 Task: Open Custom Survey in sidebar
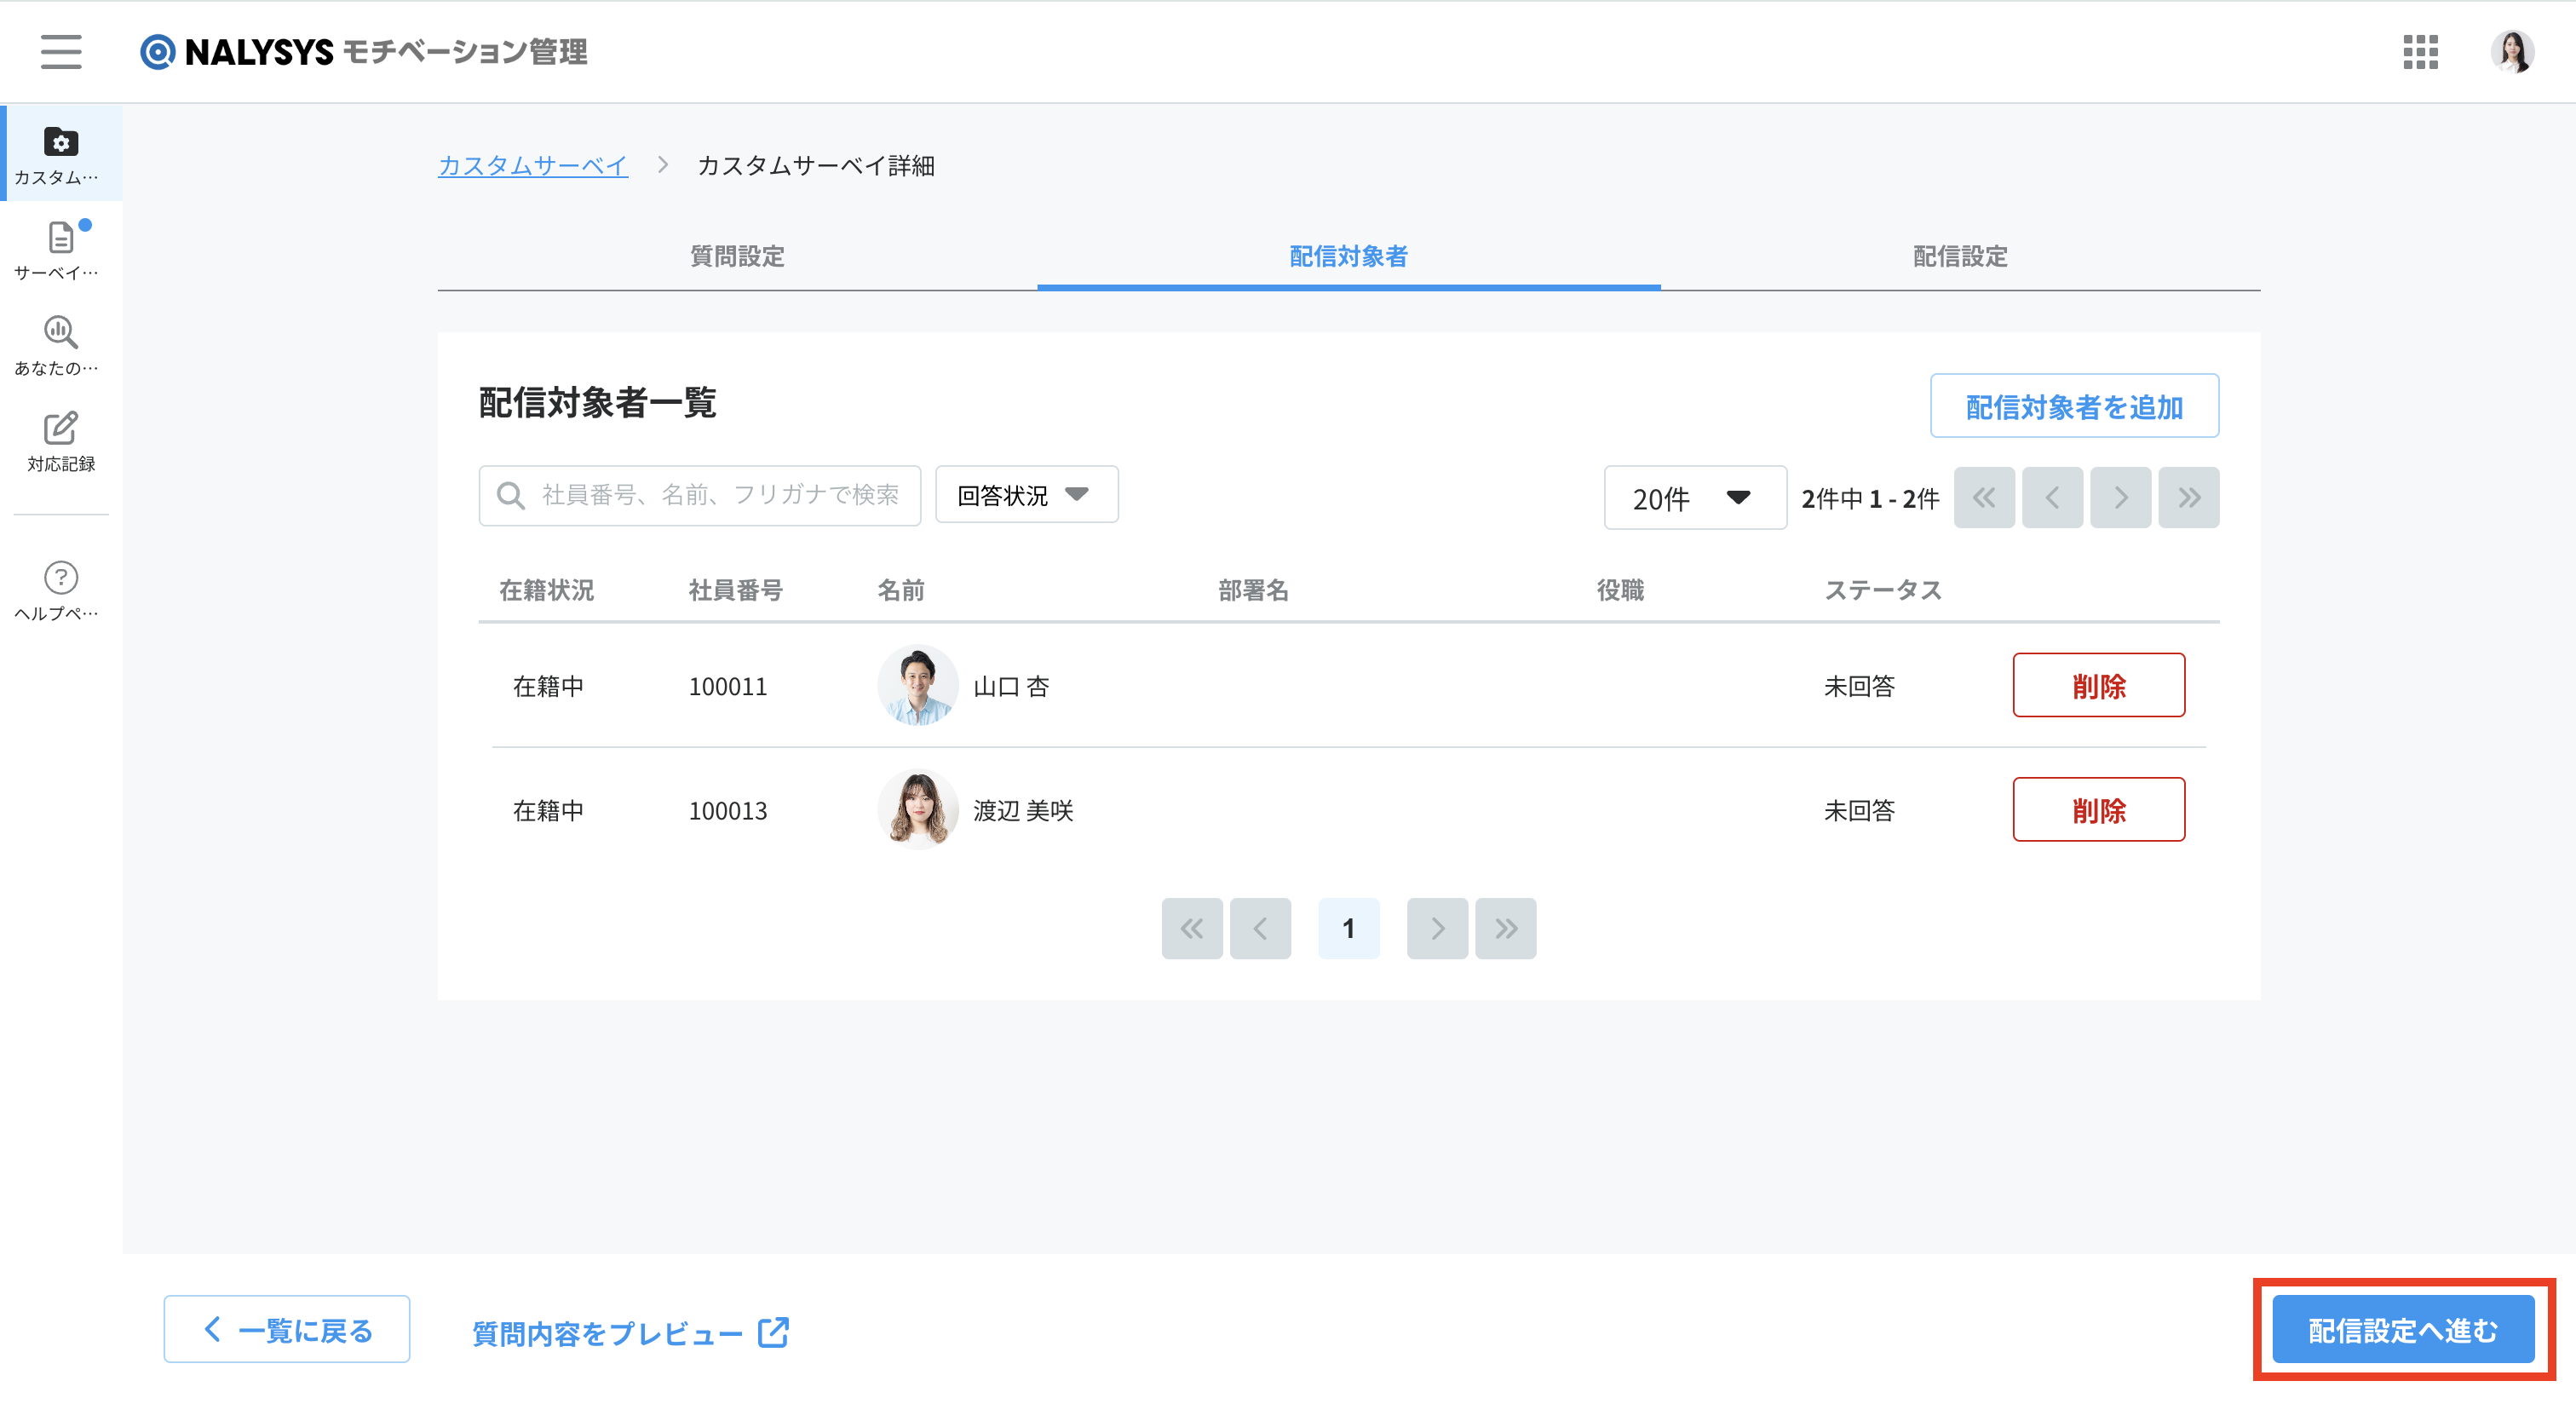61,155
